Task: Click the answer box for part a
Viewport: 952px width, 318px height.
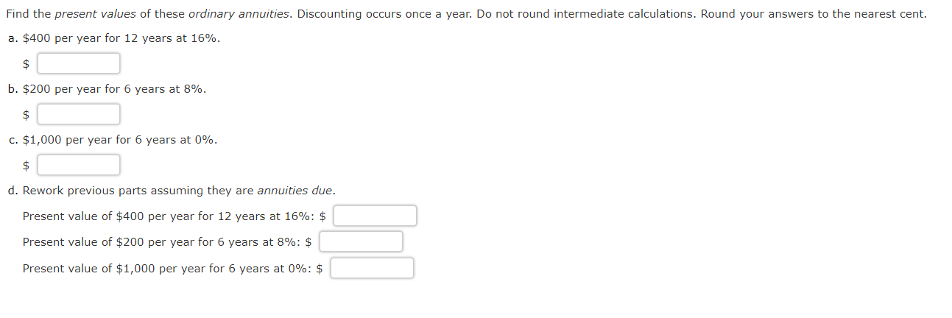Action: pos(79,63)
